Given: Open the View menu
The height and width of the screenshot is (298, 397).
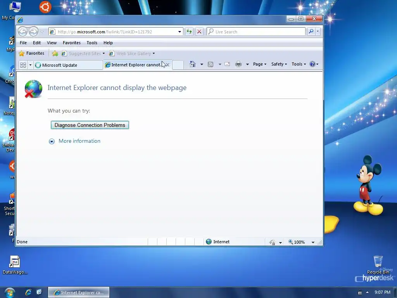Looking at the screenshot, I should click(x=52, y=43).
